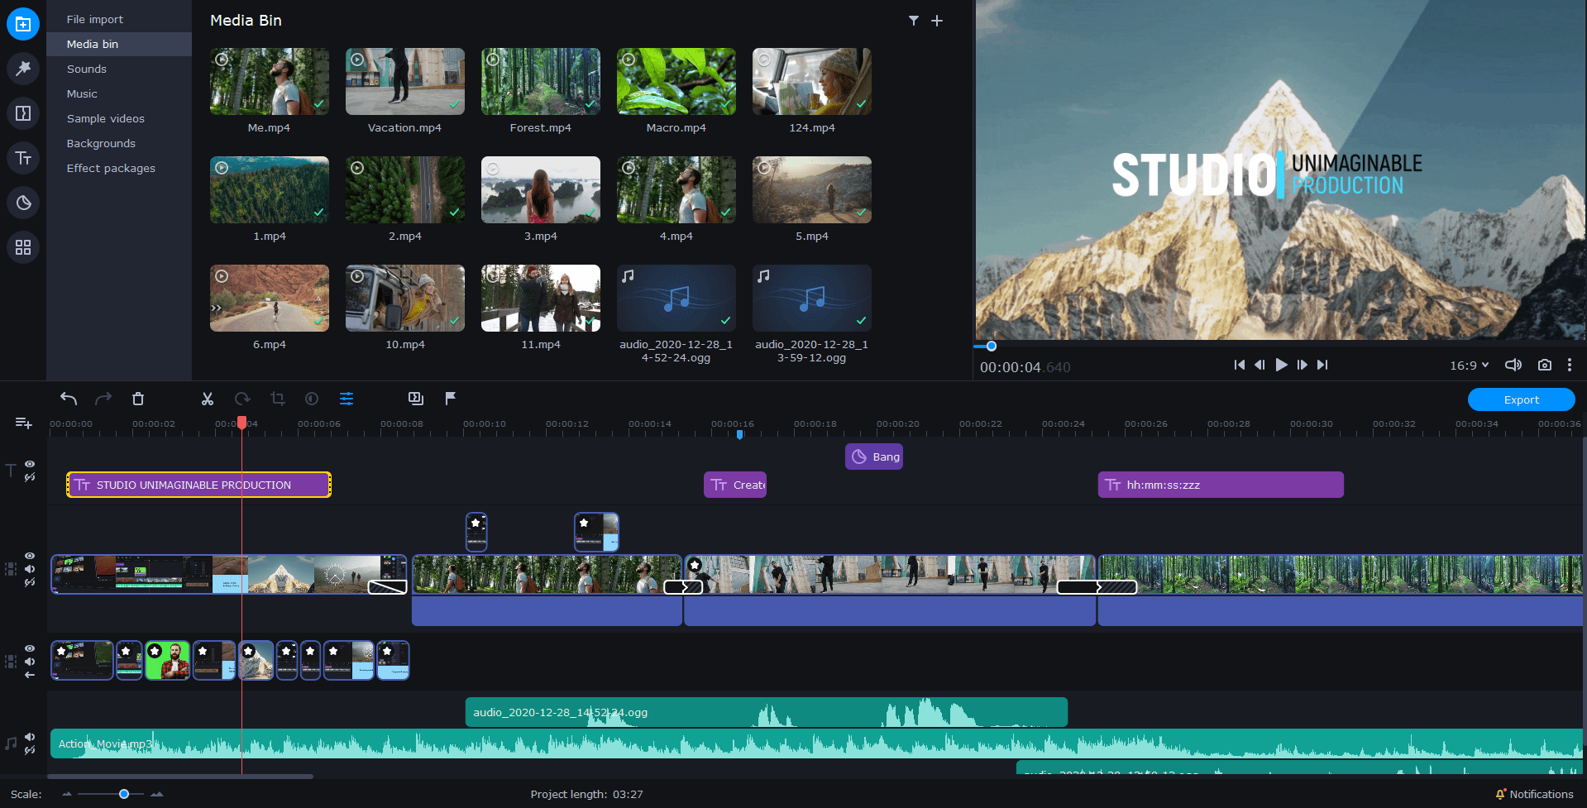Hide the title track with its eye toggle
This screenshot has width=1587, height=808.
tap(29, 465)
